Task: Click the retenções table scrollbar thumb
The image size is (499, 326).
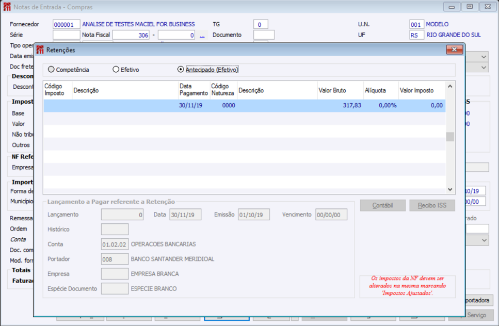Action: point(450,137)
